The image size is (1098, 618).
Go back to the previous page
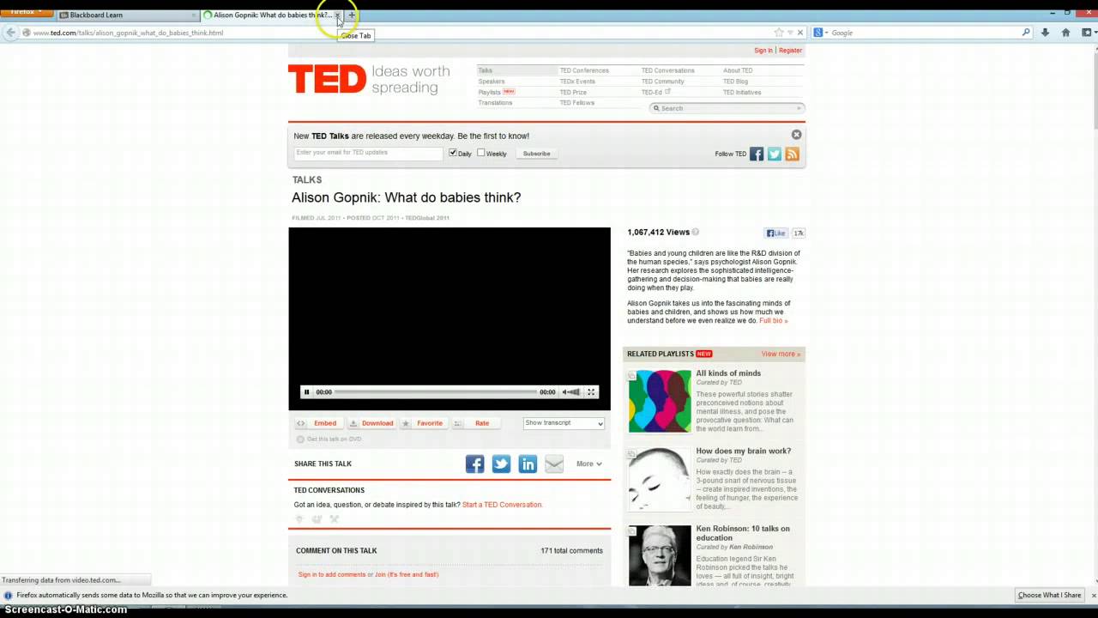pyautogui.click(x=10, y=33)
